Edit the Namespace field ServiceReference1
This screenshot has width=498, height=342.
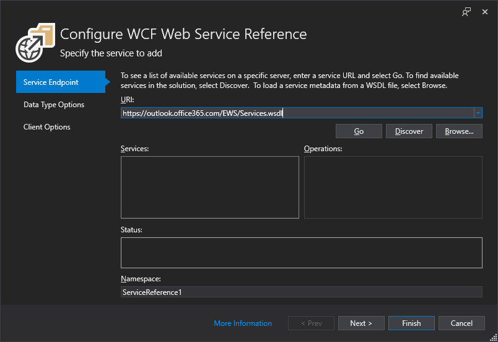[x=302, y=292]
